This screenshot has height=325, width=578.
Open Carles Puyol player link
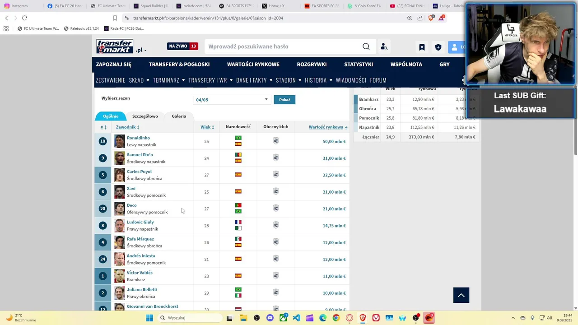(139, 172)
